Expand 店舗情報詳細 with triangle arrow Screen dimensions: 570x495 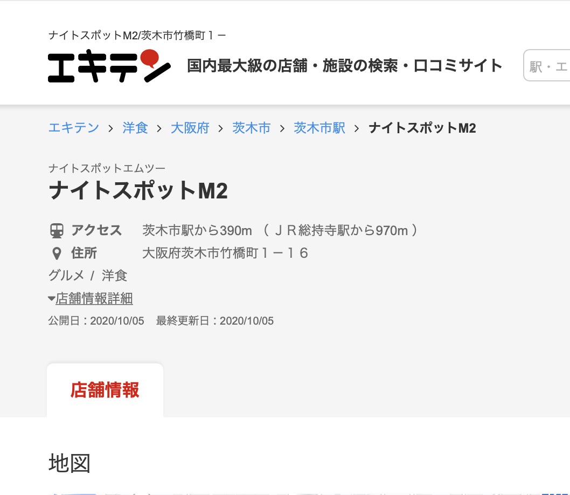tap(52, 299)
